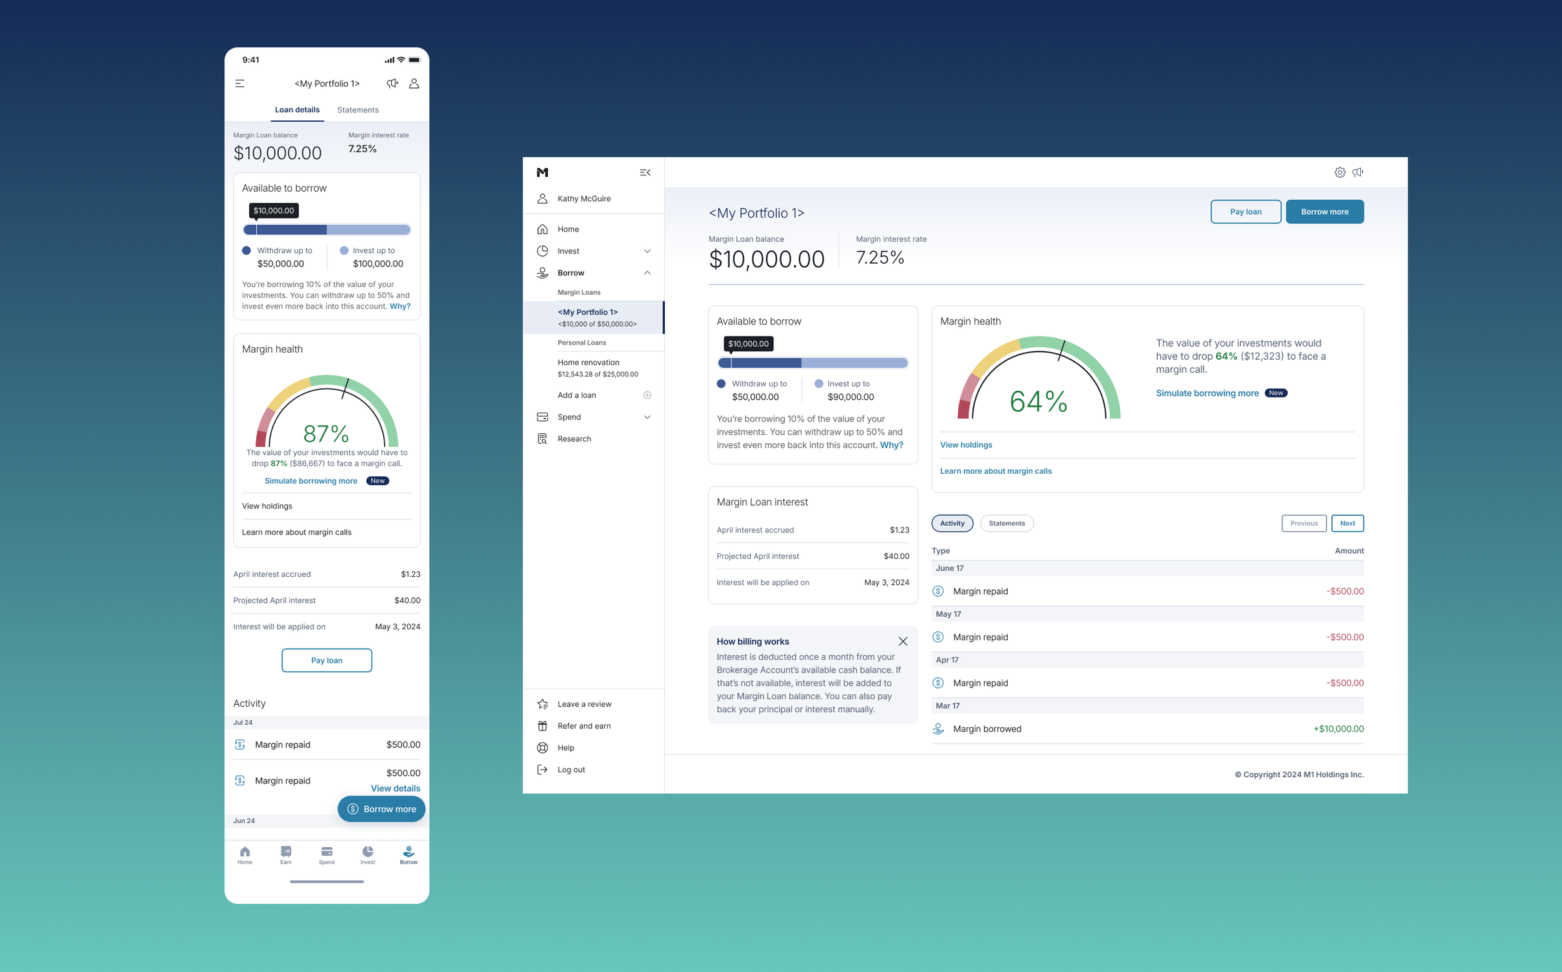Click the desktop Available to borrow progress bar
Image resolution: width=1562 pixels, height=972 pixels.
812,363
